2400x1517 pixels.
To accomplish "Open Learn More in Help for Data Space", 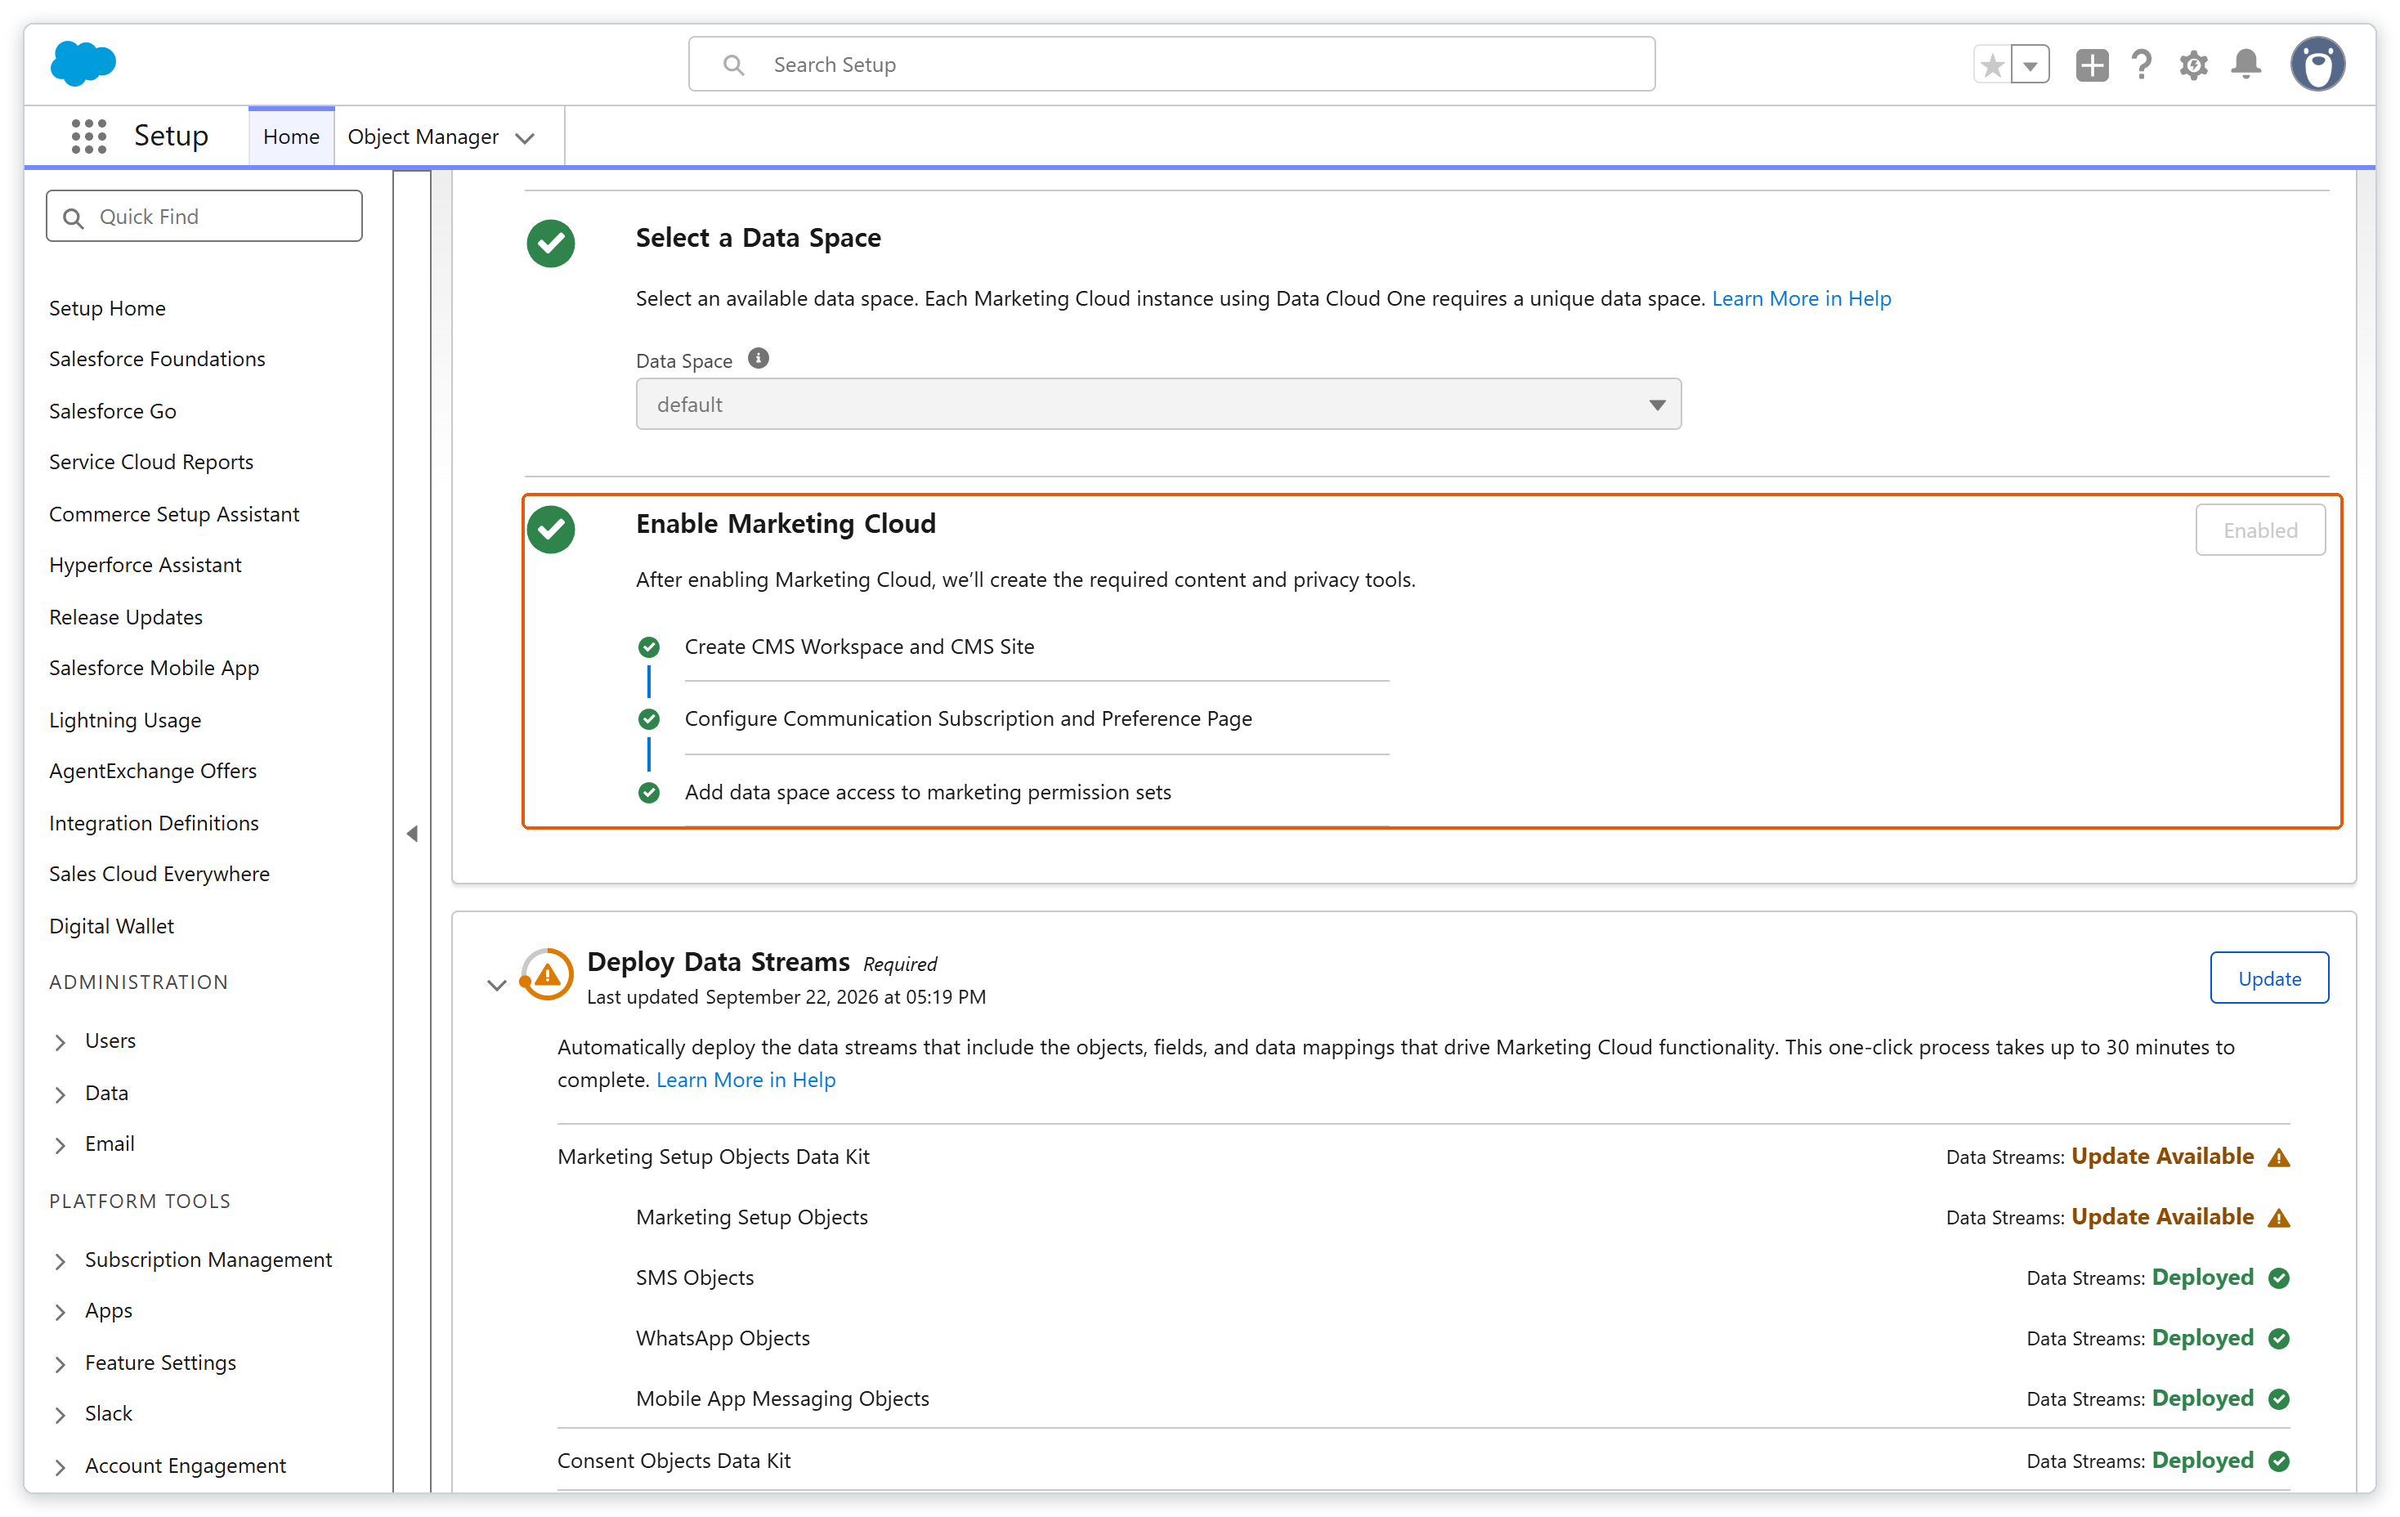I will [x=1801, y=298].
